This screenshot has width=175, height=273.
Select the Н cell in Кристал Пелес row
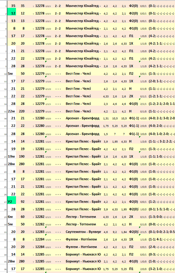point(130,141)
